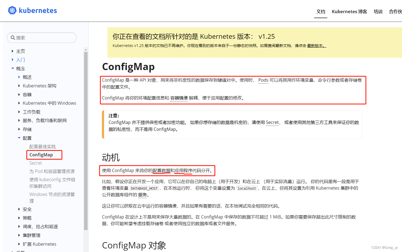Expand the 入门 section in sidebar
Image resolution: width=402 pixels, height=252 pixels.
coord(12,60)
